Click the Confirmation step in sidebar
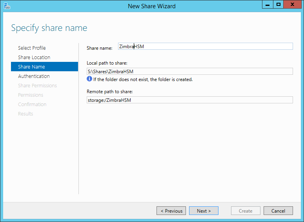This screenshot has width=304, height=222. (x=32, y=104)
